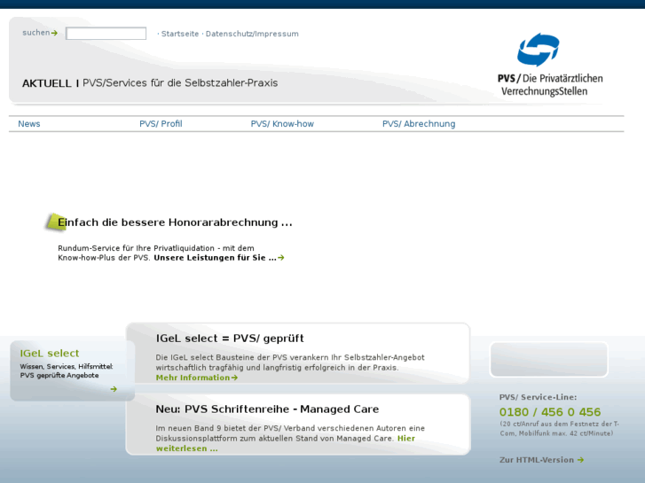Click the heading Neu: PVS Schriftenreihe - Managed Care
This screenshot has width=645, height=483.
coord(267,409)
